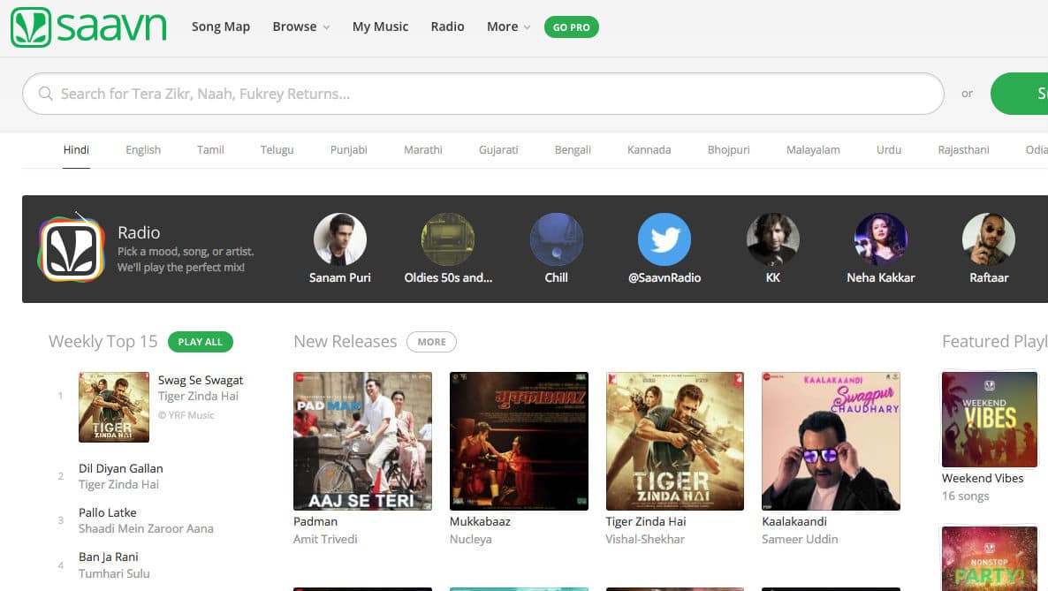Open Radio in the top navigation
The height and width of the screenshot is (591, 1048).
click(x=447, y=27)
